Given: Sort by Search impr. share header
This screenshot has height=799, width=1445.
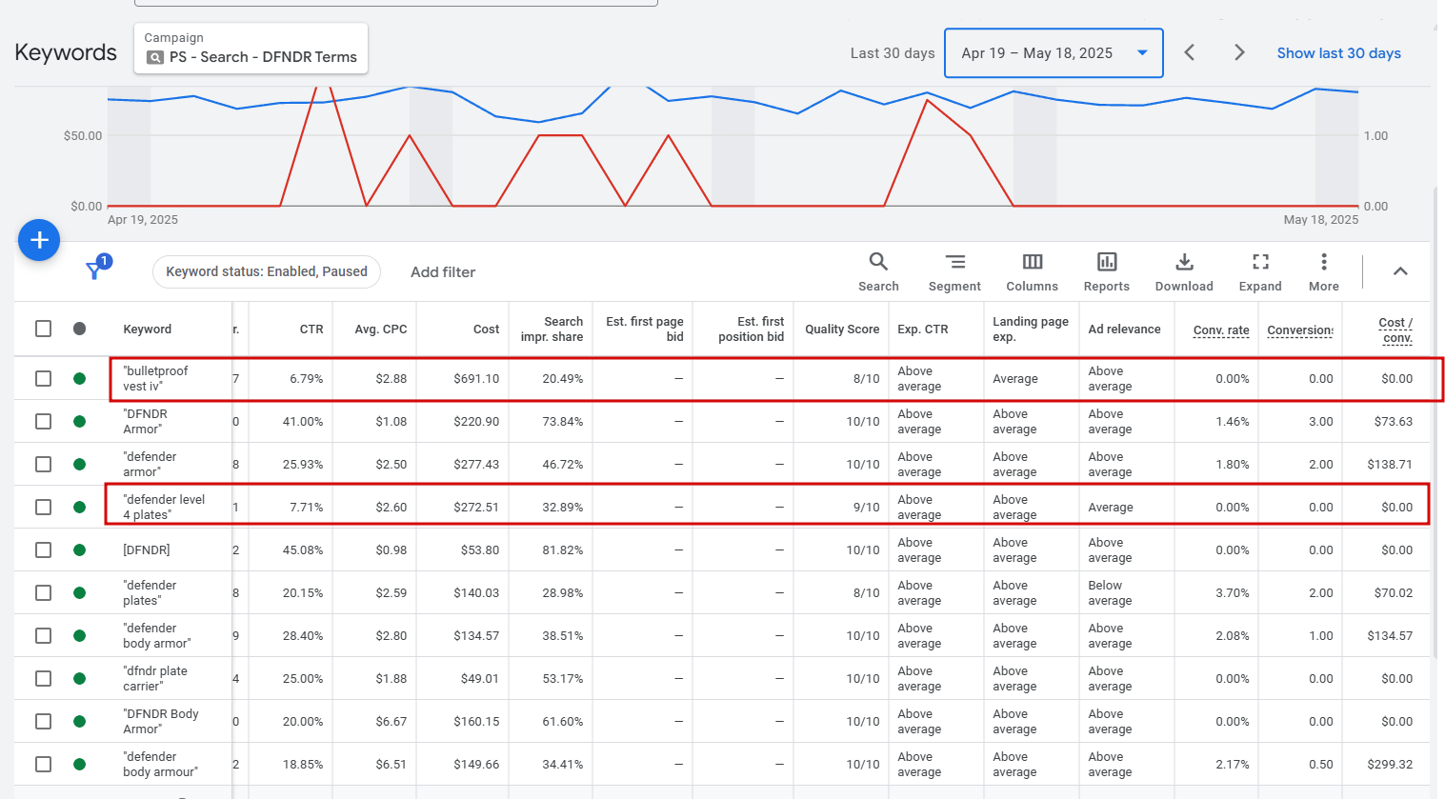Looking at the screenshot, I should click(552, 330).
